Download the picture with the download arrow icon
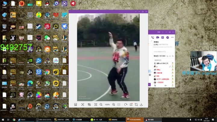Viewport: 217px width, 122px height. coord(141,104)
